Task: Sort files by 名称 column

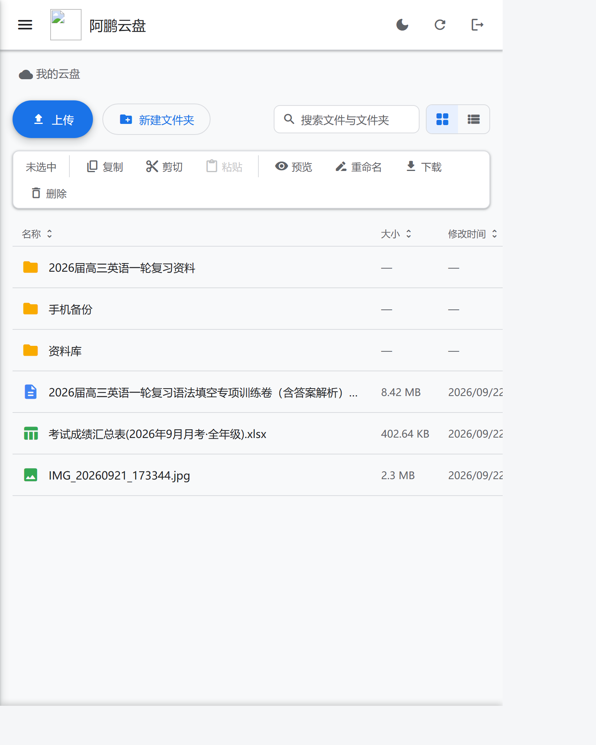Action: coord(37,234)
